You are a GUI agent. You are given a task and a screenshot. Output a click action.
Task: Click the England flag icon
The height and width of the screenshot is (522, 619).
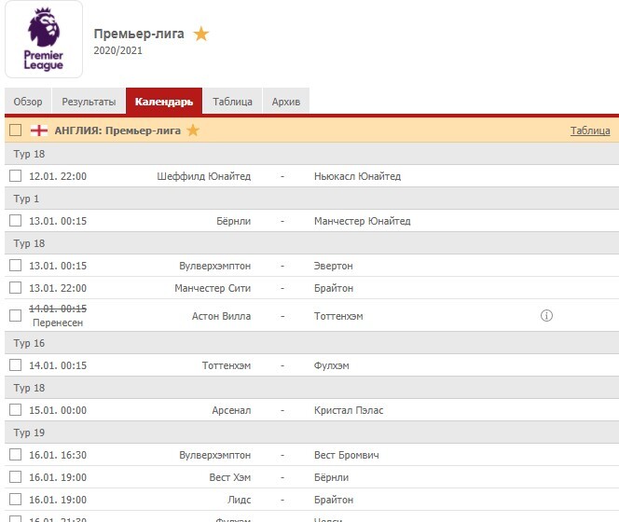tap(39, 130)
